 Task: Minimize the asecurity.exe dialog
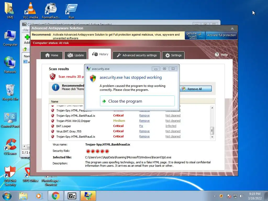(156, 69)
